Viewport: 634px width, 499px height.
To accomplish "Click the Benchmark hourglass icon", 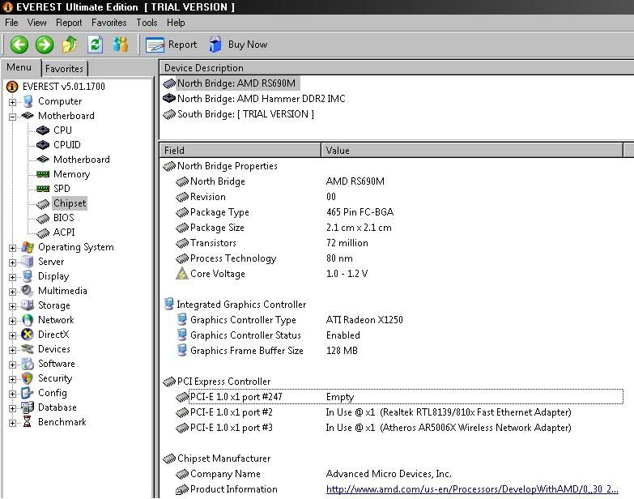I will pyautogui.click(x=28, y=422).
